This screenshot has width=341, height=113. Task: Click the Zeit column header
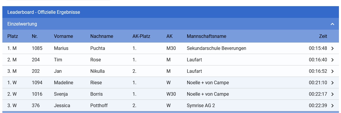pos(323,36)
